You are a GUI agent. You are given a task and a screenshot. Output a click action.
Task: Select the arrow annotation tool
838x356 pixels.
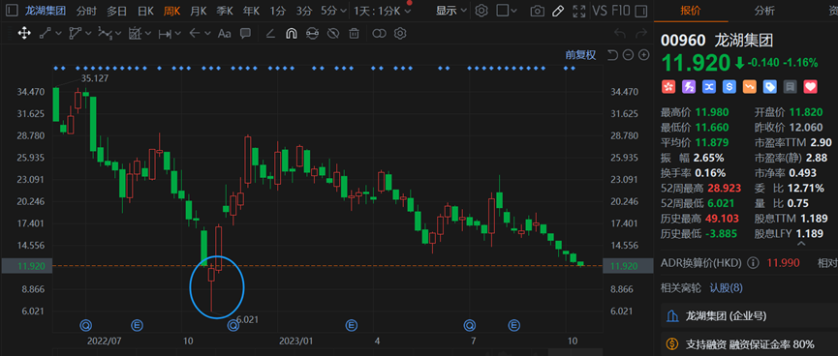click(x=195, y=34)
